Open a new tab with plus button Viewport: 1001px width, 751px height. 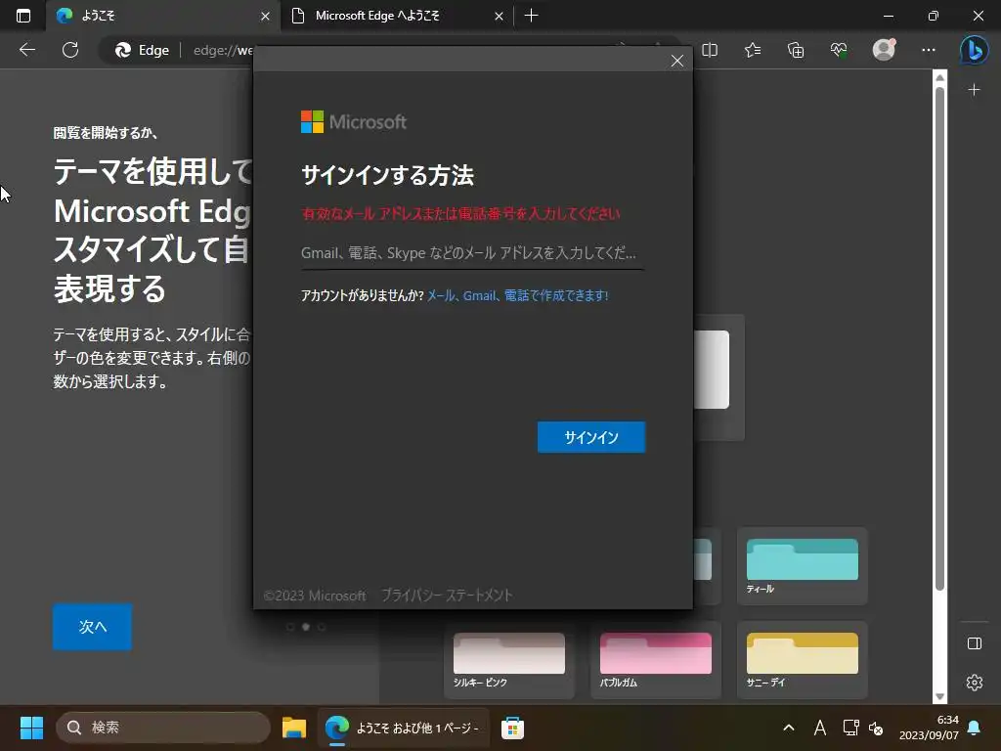(x=531, y=16)
